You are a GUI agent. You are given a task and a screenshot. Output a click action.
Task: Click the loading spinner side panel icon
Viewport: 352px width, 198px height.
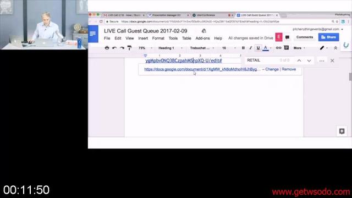[x=346, y=45]
